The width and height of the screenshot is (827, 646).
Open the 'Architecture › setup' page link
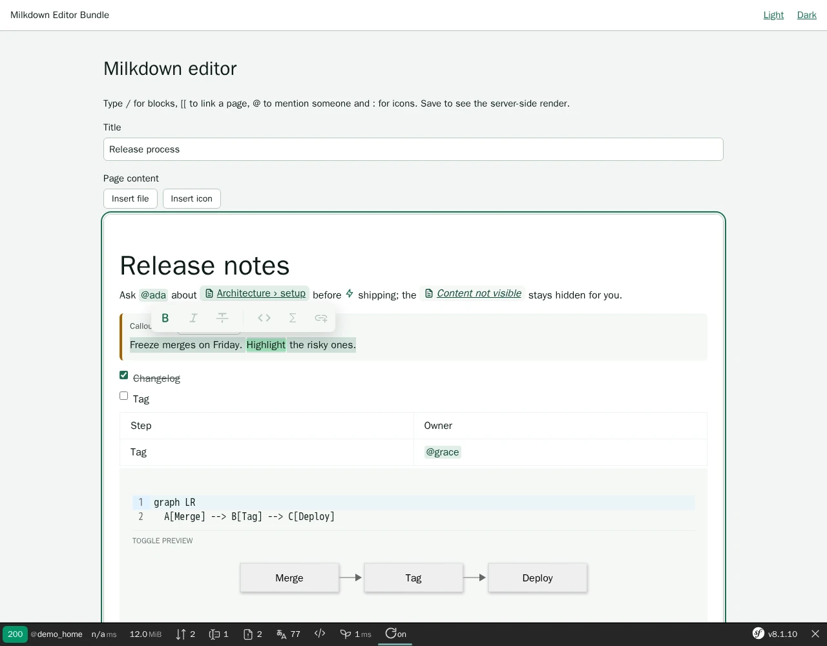click(255, 293)
